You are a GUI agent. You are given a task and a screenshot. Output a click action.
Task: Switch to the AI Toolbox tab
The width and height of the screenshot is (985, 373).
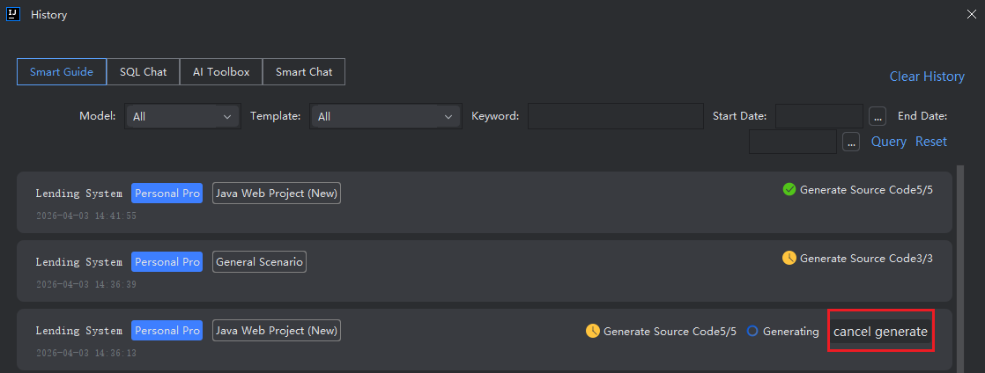click(x=221, y=72)
